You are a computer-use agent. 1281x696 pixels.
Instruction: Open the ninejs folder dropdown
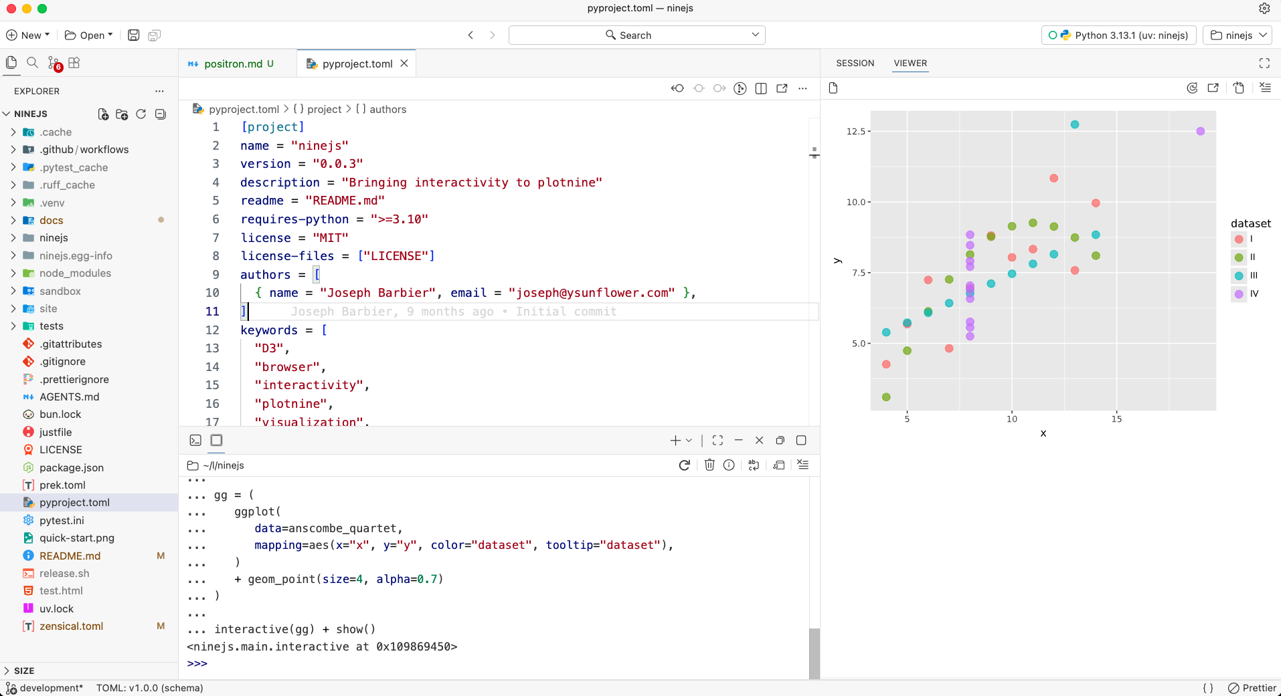pos(1238,35)
